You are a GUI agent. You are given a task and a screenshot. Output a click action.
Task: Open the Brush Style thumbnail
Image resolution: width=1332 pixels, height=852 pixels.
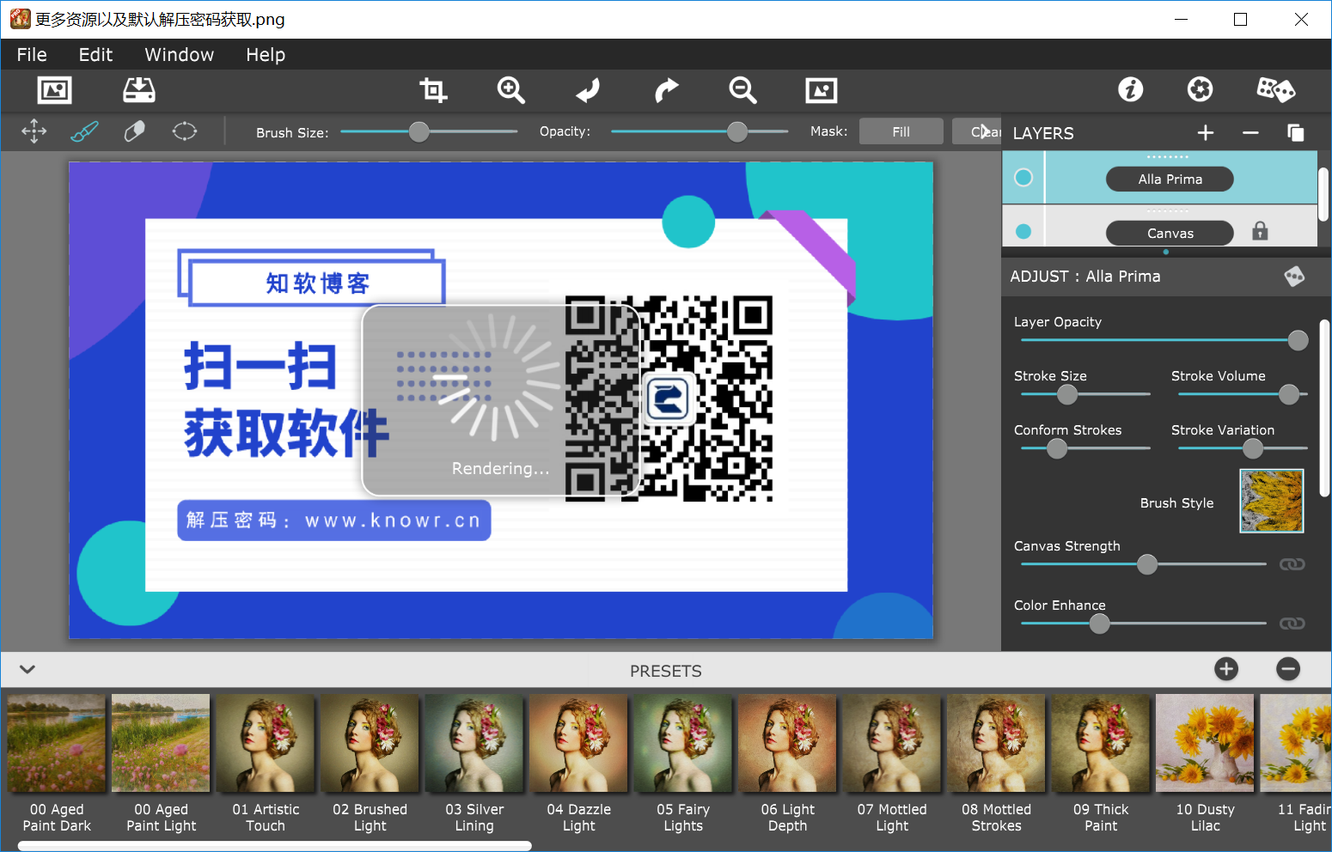click(1272, 501)
